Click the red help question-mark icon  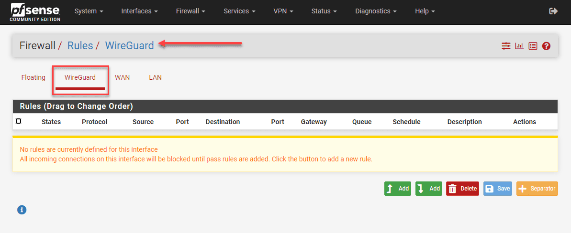point(546,46)
